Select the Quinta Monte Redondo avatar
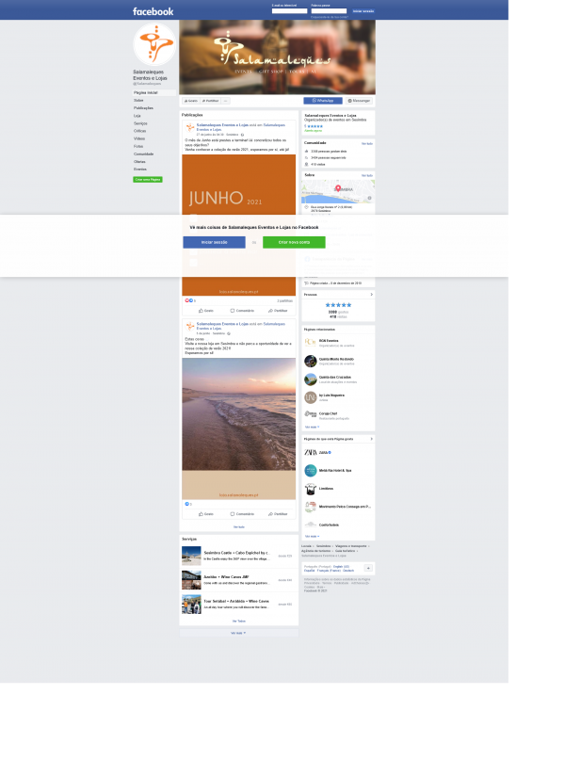This screenshot has height=759, width=565. tap(311, 360)
